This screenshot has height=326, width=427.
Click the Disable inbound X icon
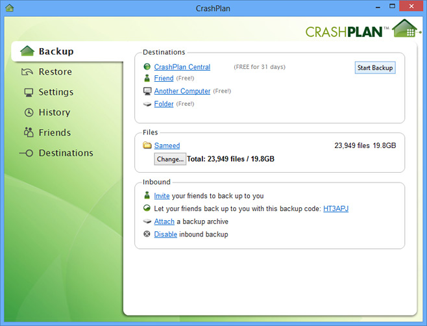147,234
